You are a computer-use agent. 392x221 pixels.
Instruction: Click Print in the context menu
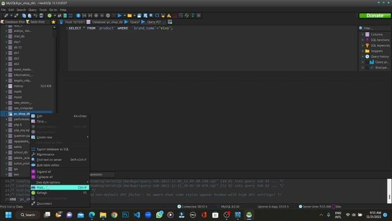pos(60,187)
